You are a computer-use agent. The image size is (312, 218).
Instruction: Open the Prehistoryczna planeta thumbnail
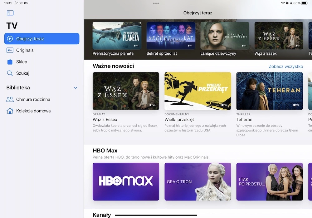(x=117, y=36)
